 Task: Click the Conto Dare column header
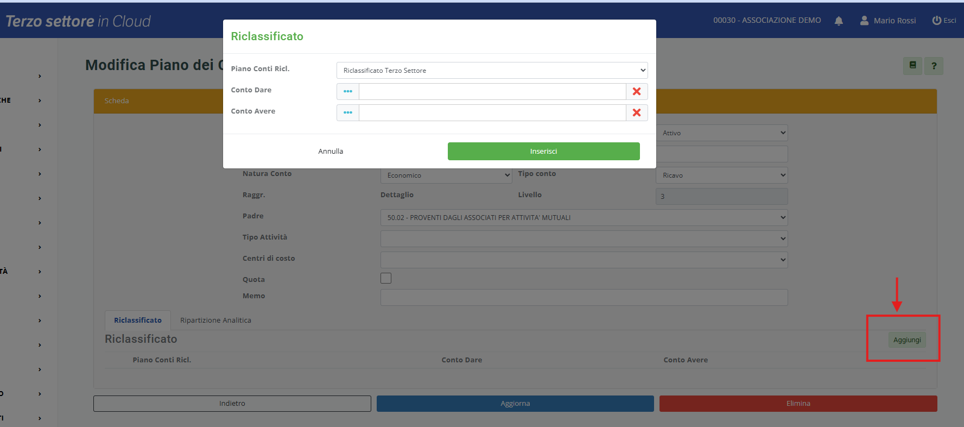point(461,360)
